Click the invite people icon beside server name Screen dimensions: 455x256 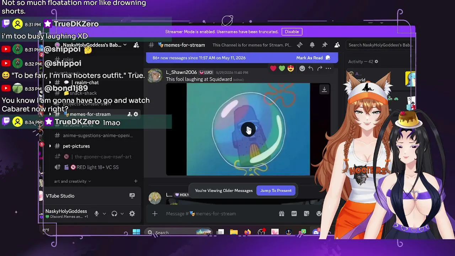pyautogui.click(x=136, y=45)
